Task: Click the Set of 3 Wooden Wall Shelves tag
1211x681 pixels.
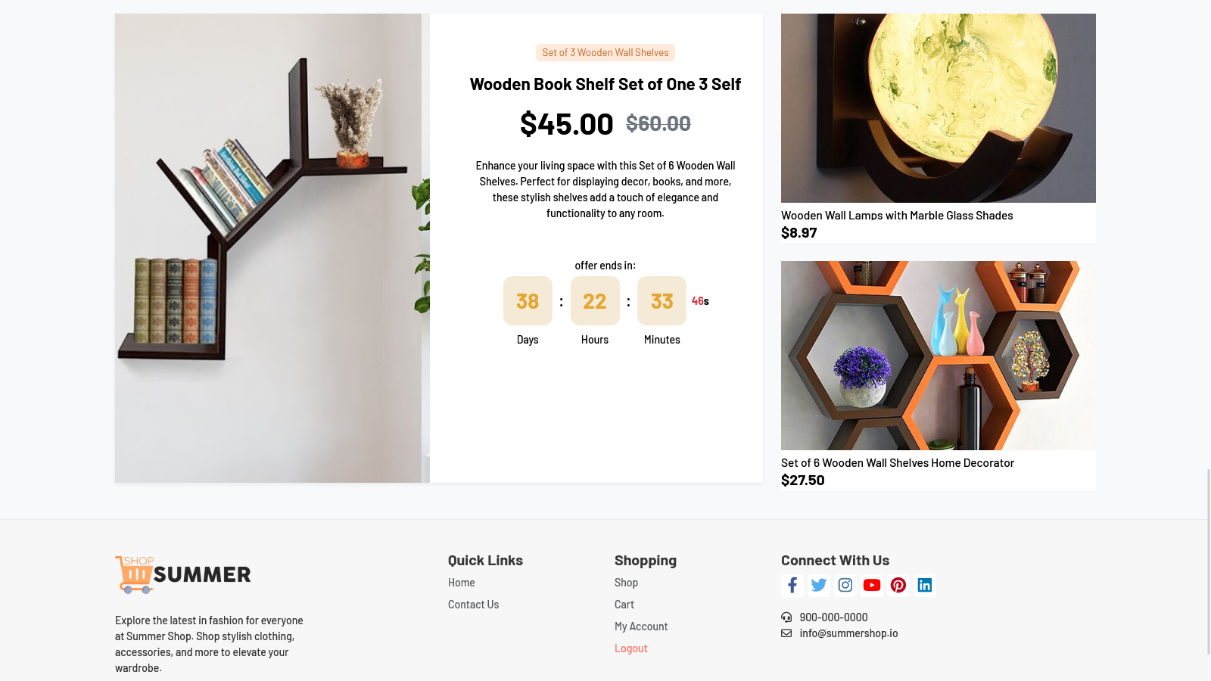Action: click(605, 52)
